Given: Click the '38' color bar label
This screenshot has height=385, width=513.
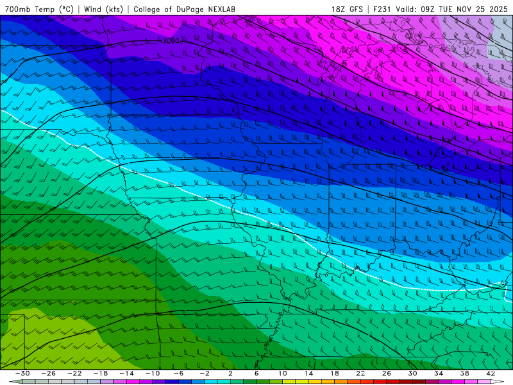Looking at the screenshot, I should pos(464,373).
